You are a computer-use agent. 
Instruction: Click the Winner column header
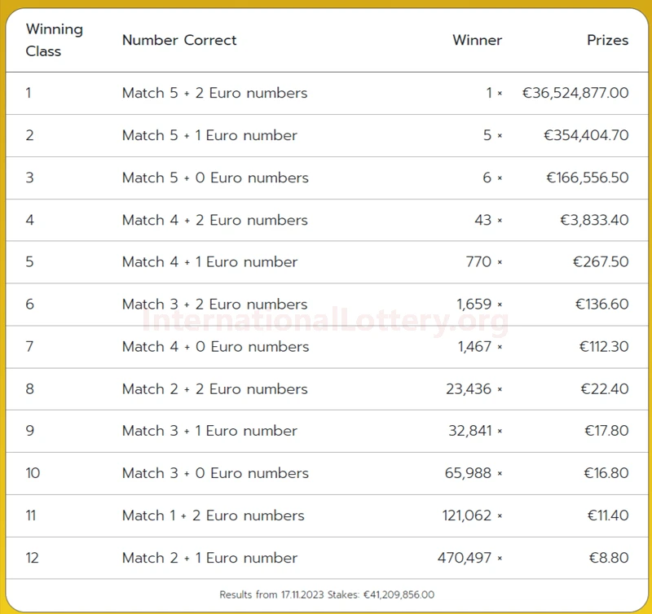[477, 40]
